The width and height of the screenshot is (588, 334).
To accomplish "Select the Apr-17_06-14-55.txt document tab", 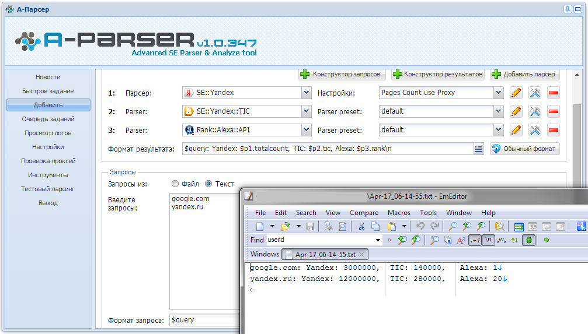I will click(x=325, y=255).
